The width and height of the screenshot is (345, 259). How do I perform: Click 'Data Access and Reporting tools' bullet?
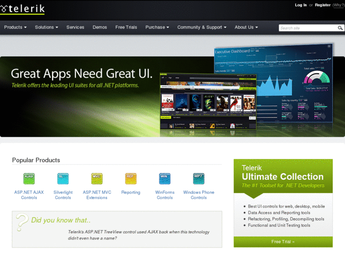coord(279,213)
